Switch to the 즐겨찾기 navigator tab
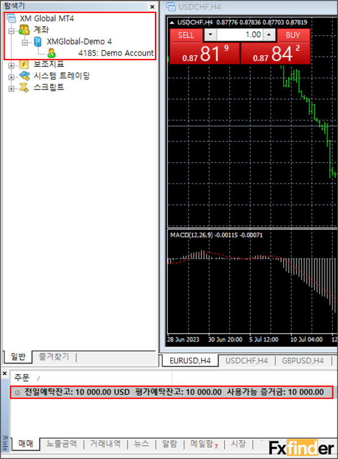This screenshot has height=459, width=338. pos(54,357)
